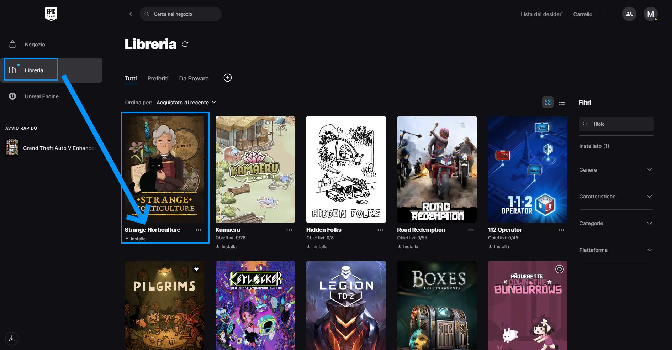This screenshot has width=672, height=350.
Task: Open Lista dei desideri
Action: coord(542,14)
